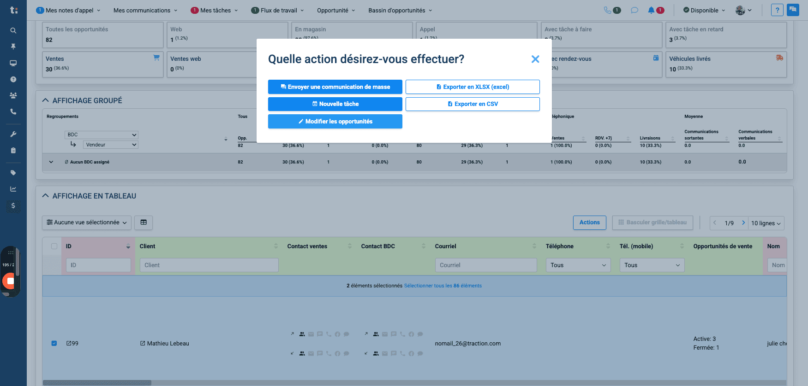Open the clipboard icon in left sidebar

[13, 150]
